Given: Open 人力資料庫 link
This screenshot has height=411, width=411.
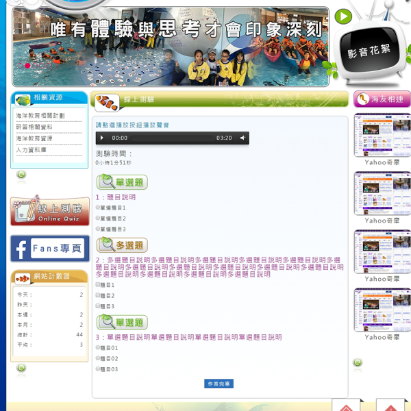Looking at the screenshot, I should pyautogui.click(x=31, y=150).
